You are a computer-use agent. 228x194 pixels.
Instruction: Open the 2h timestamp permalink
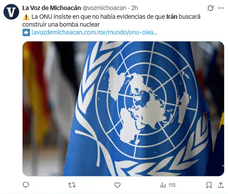click(x=135, y=8)
